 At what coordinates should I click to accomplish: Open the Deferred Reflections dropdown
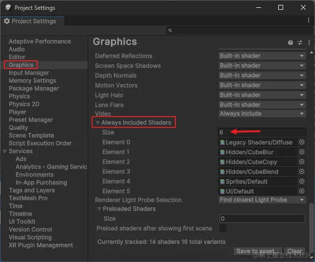click(x=262, y=56)
